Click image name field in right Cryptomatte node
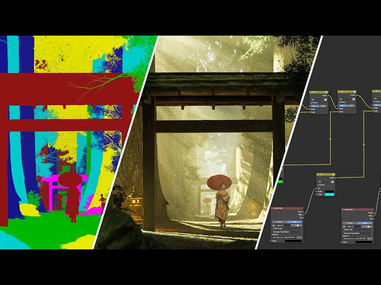Image resolution: width=381 pixels, height=285 pixels. click(x=354, y=227)
